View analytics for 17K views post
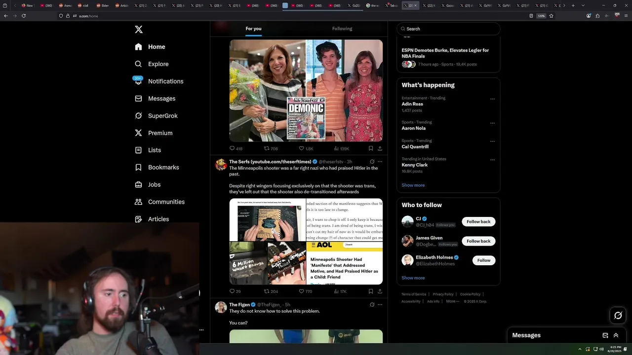 [341, 291]
